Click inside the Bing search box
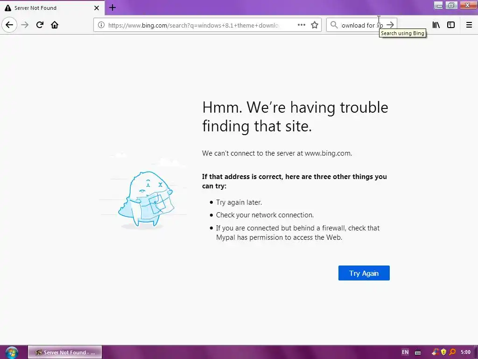 pyautogui.click(x=362, y=25)
